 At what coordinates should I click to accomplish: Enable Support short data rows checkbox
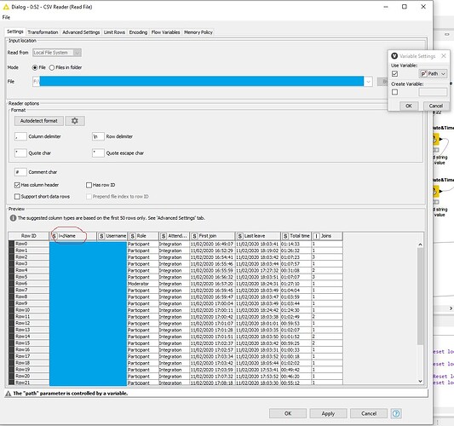click(17, 196)
